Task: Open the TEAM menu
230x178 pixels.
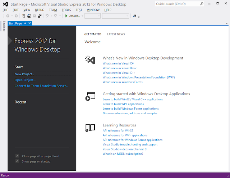Action: point(53,10)
